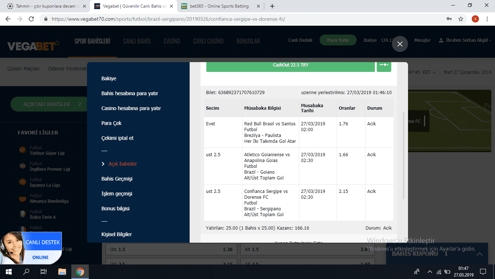
Task: Click ticket number 636892371707610729
Action: (241, 93)
